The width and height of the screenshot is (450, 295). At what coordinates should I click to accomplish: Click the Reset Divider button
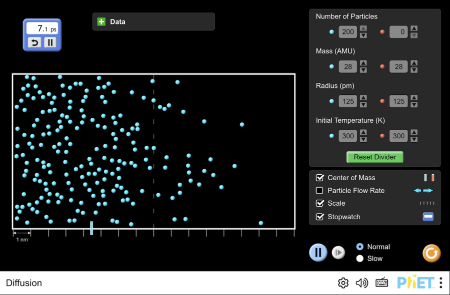click(374, 157)
